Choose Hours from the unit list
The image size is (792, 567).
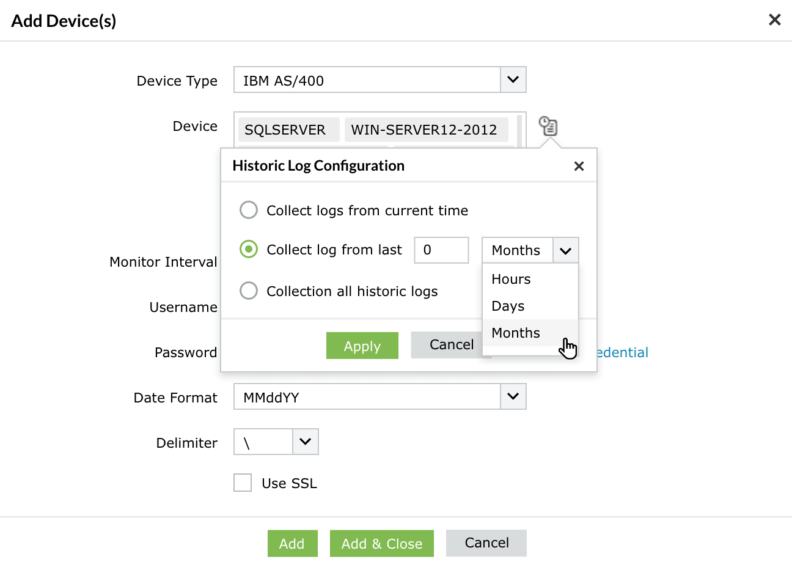511,279
